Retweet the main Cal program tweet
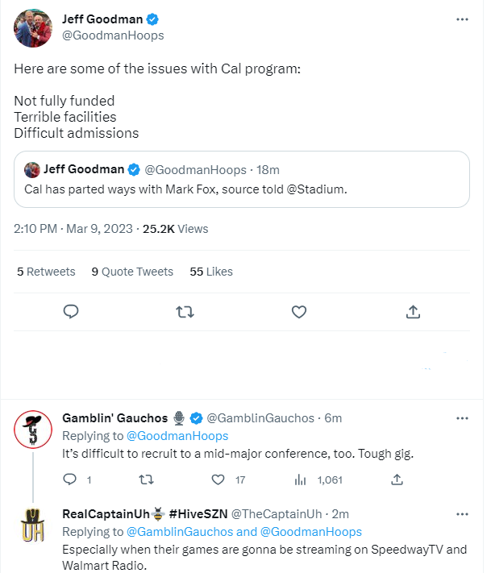The height and width of the screenshot is (573, 491). pos(185,312)
